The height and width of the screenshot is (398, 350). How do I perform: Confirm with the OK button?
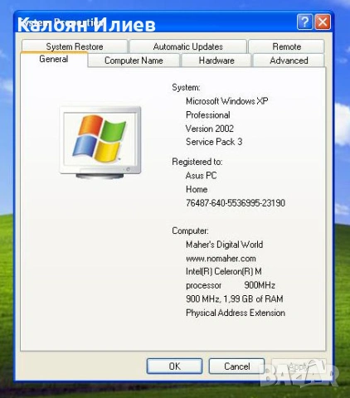coord(174,366)
